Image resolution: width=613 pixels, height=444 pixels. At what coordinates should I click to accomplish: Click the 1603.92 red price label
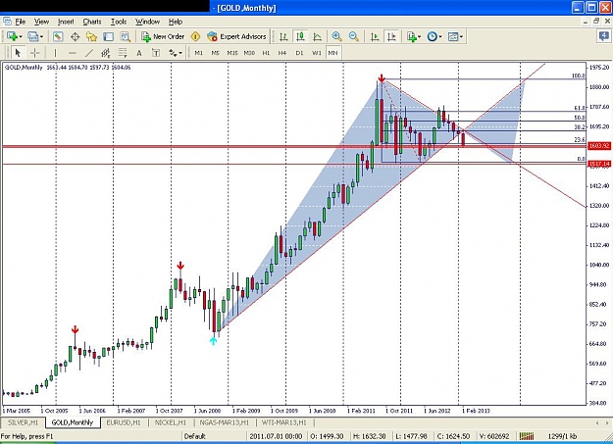click(x=599, y=146)
